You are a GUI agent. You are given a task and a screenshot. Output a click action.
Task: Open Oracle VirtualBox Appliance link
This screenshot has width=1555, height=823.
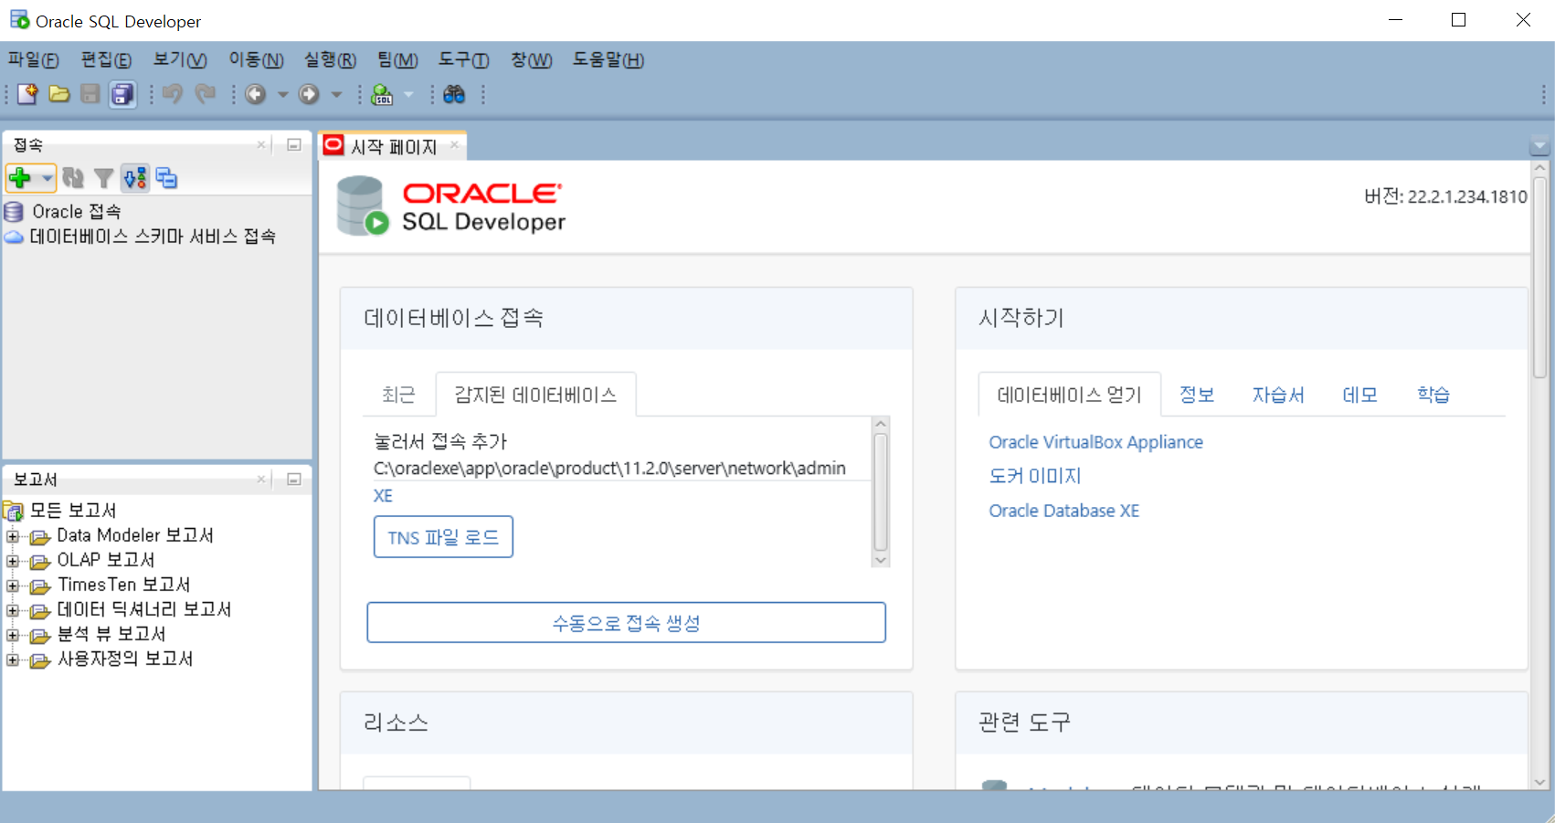[1095, 442]
